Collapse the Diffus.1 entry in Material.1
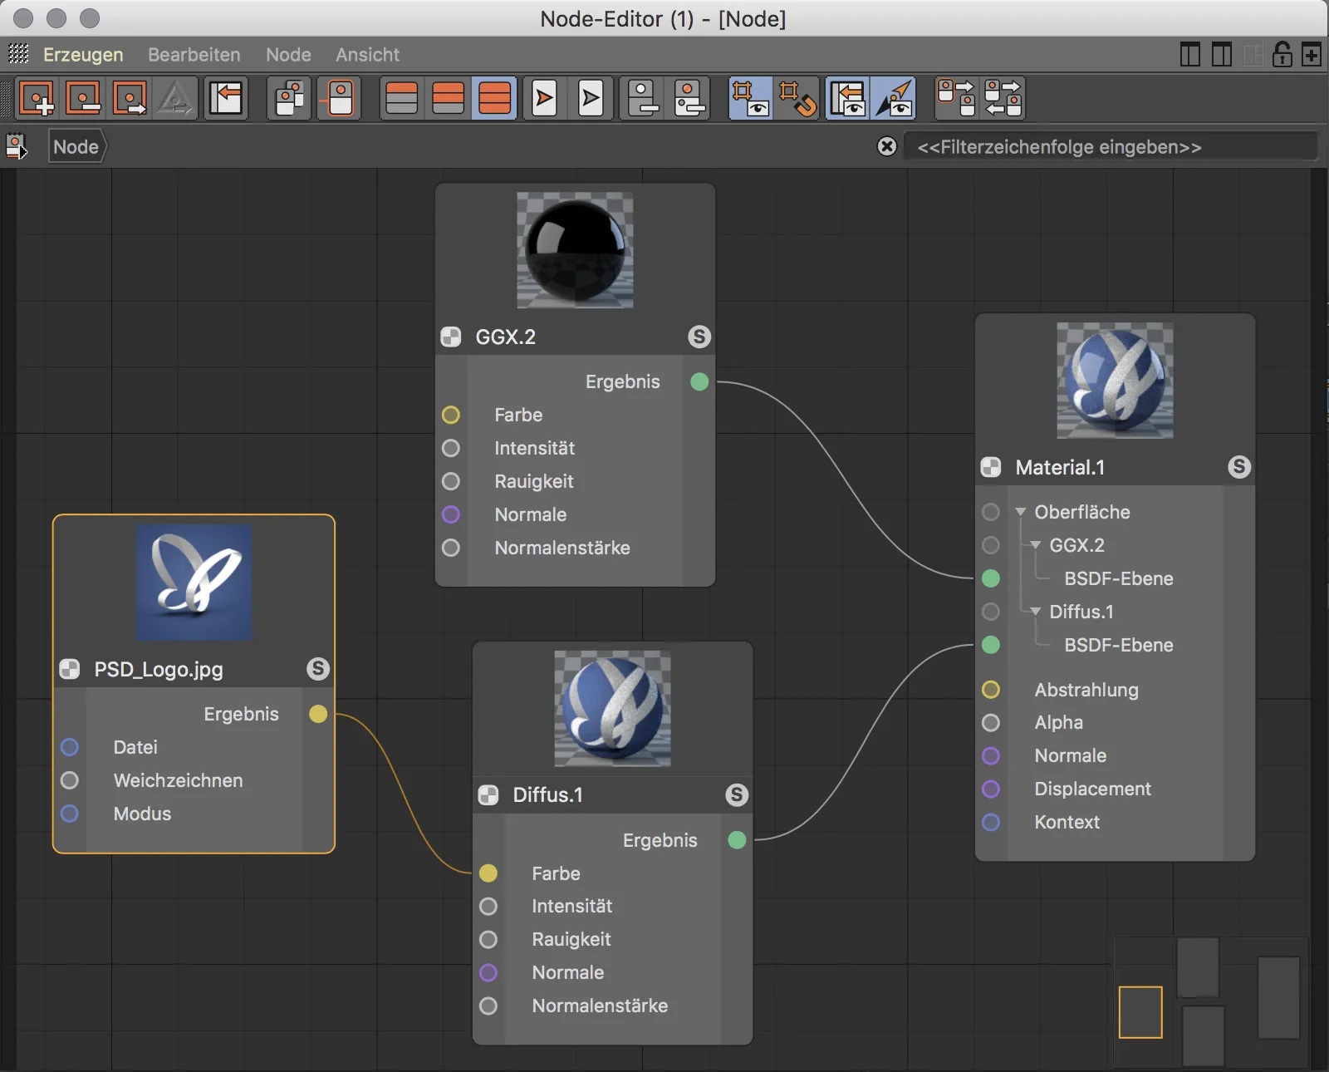Viewport: 1329px width, 1072px height. click(x=1036, y=612)
